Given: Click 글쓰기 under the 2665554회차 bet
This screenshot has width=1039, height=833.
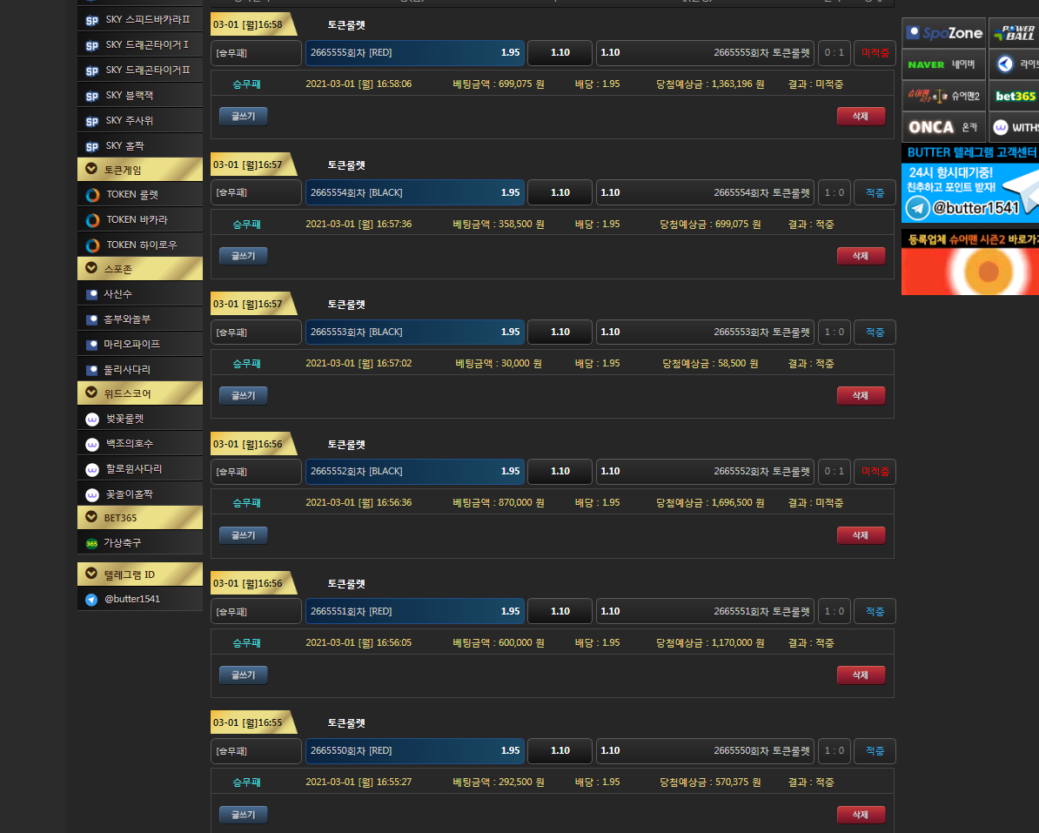Looking at the screenshot, I should pos(243,256).
